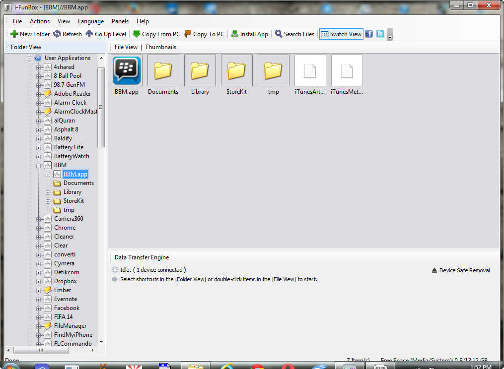Click Go Up Level in toolbar
504x369 pixels.
106,34
